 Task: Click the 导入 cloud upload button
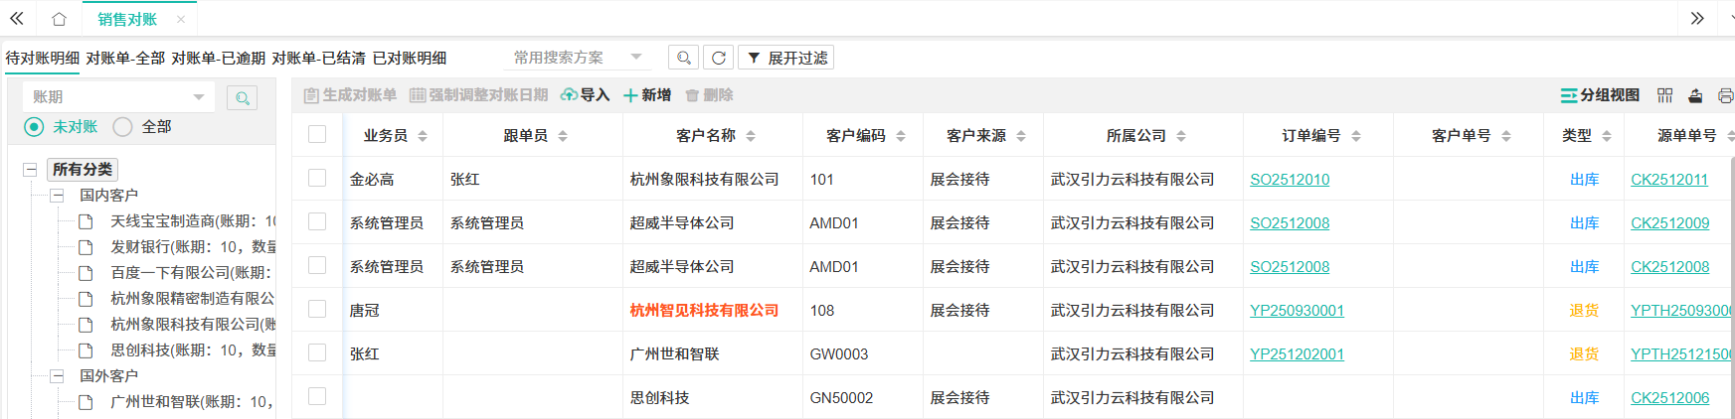(x=585, y=95)
